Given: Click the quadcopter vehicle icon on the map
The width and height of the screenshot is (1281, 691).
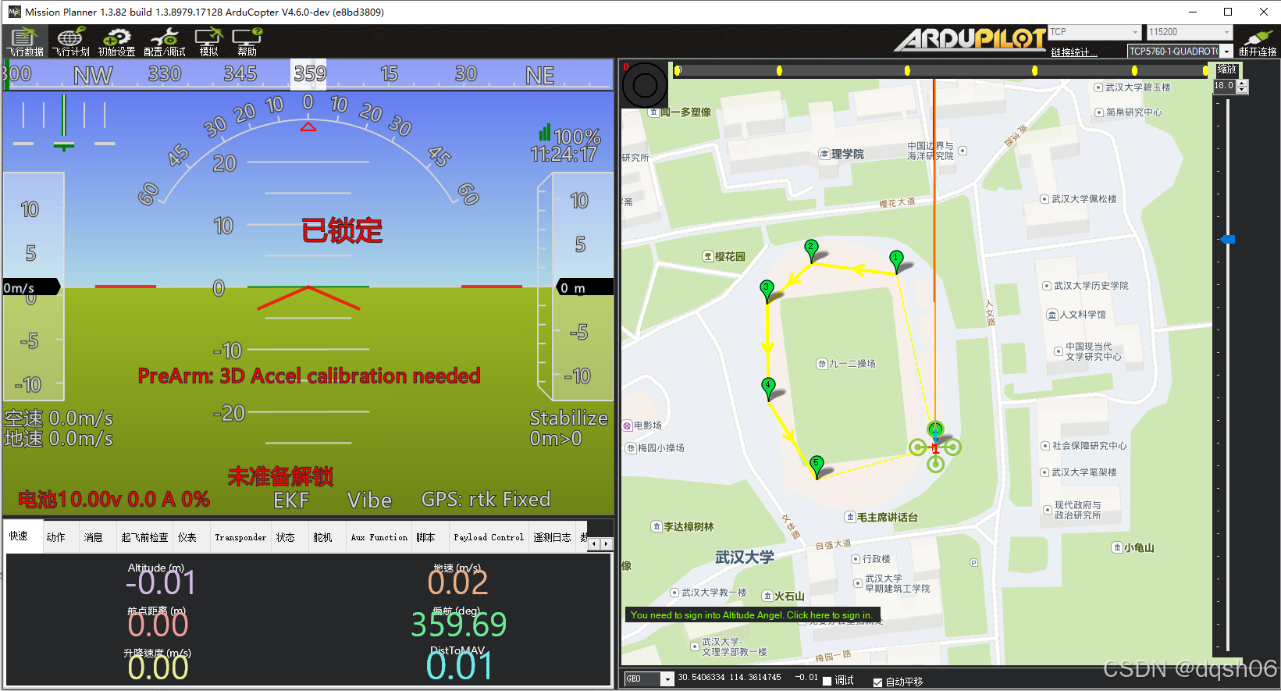Looking at the screenshot, I should (935, 447).
